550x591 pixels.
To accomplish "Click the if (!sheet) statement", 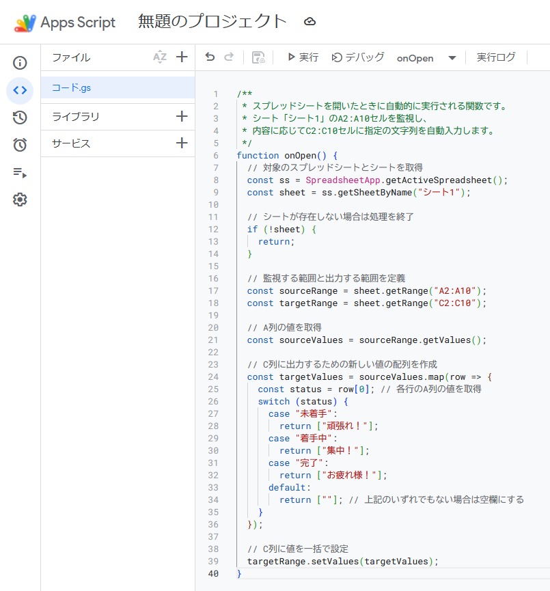I will [x=281, y=230].
